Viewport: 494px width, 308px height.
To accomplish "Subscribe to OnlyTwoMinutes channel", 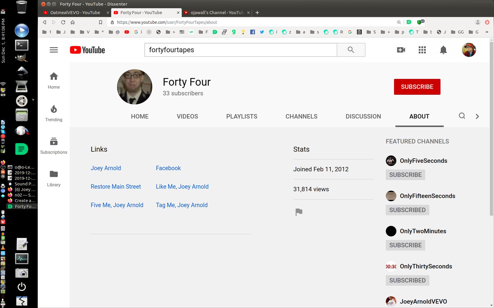I will [405, 245].
